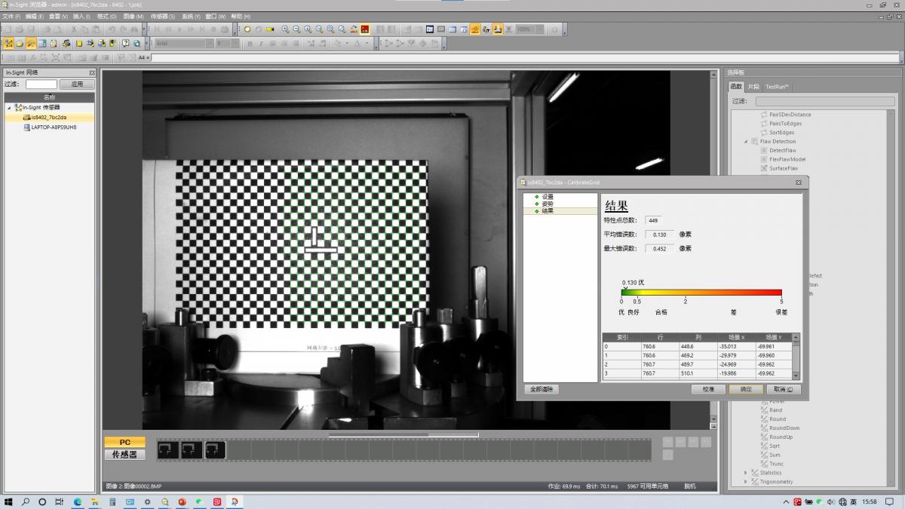
Task: Open Microsoft Edge from the taskbar
Action: (x=78, y=501)
